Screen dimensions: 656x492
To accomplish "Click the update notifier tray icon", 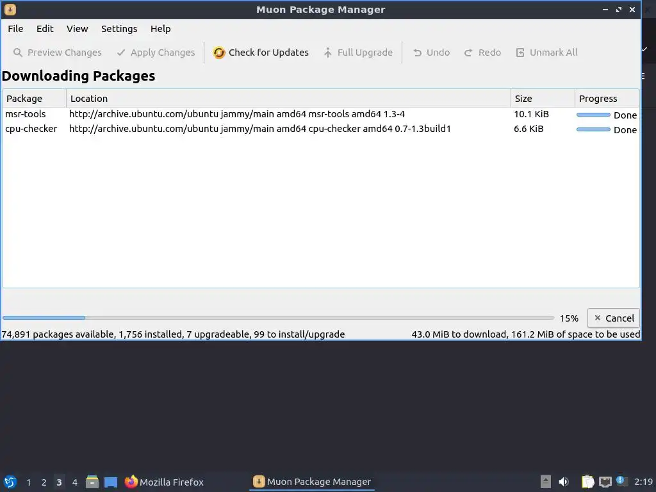I will (621, 481).
